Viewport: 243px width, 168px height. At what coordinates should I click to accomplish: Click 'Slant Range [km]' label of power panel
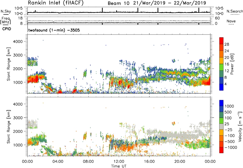coord(9,64)
